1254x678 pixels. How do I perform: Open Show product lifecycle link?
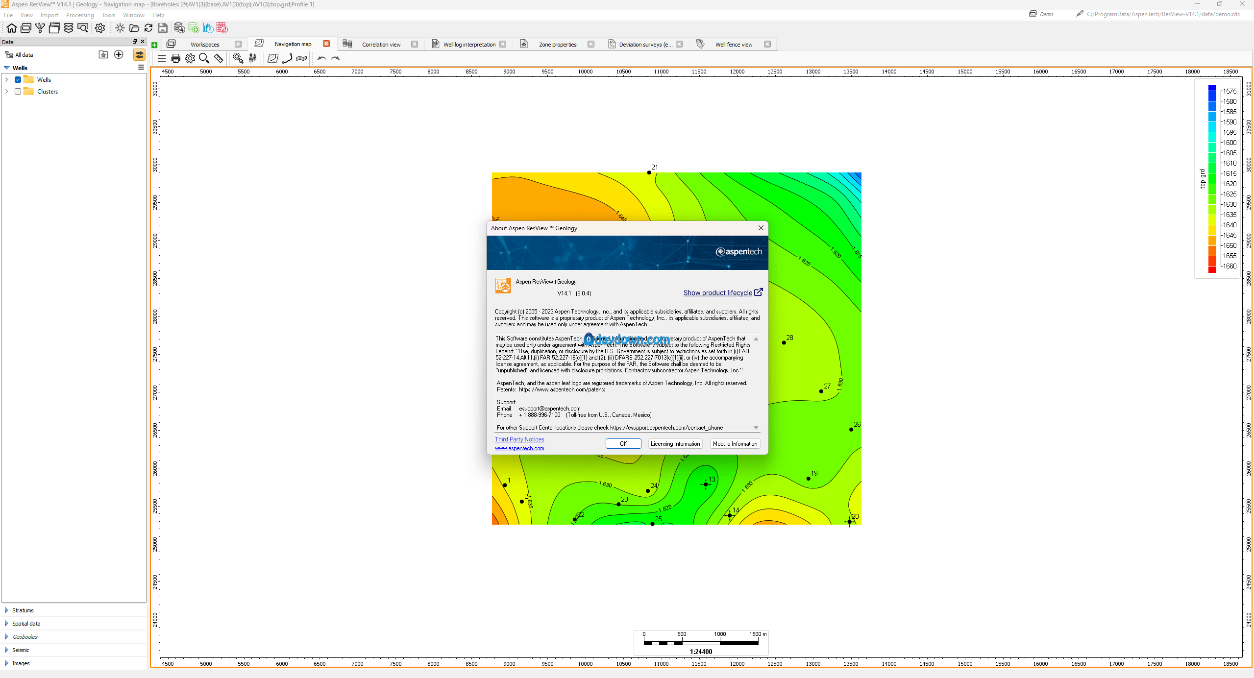point(723,292)
